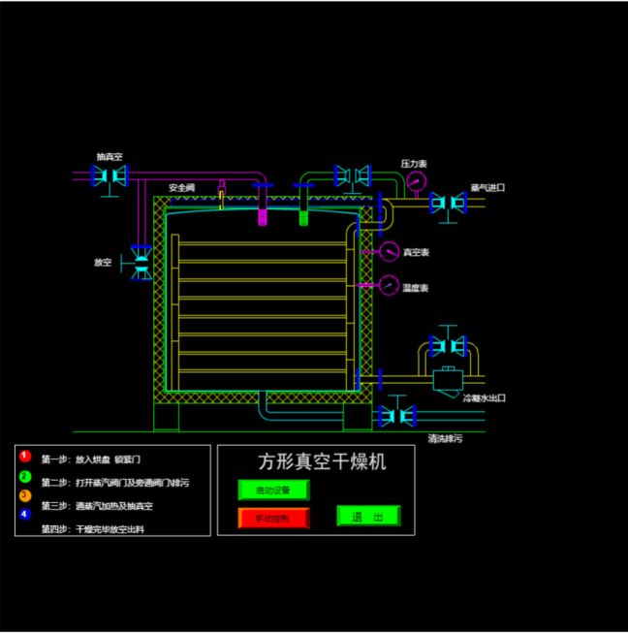The image size is (628, 633).
Task: Click the orange step 3 indicator
Action: (25, 495)
